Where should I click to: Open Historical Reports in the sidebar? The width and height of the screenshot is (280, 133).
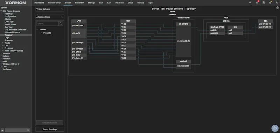[x=12, y=32]
